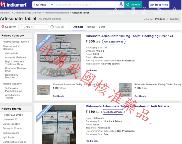Open Get Quote for Ridsunate 50 Mg
Viewport: 182px width, 144px height.
tap(58, 96)
